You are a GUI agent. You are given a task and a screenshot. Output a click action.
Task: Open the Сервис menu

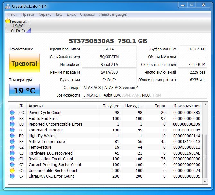pyautogui.click(x=45, y=14)
